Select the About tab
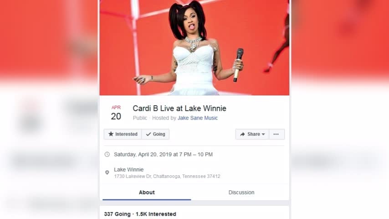389x219 pixels. tap(147, 193)
